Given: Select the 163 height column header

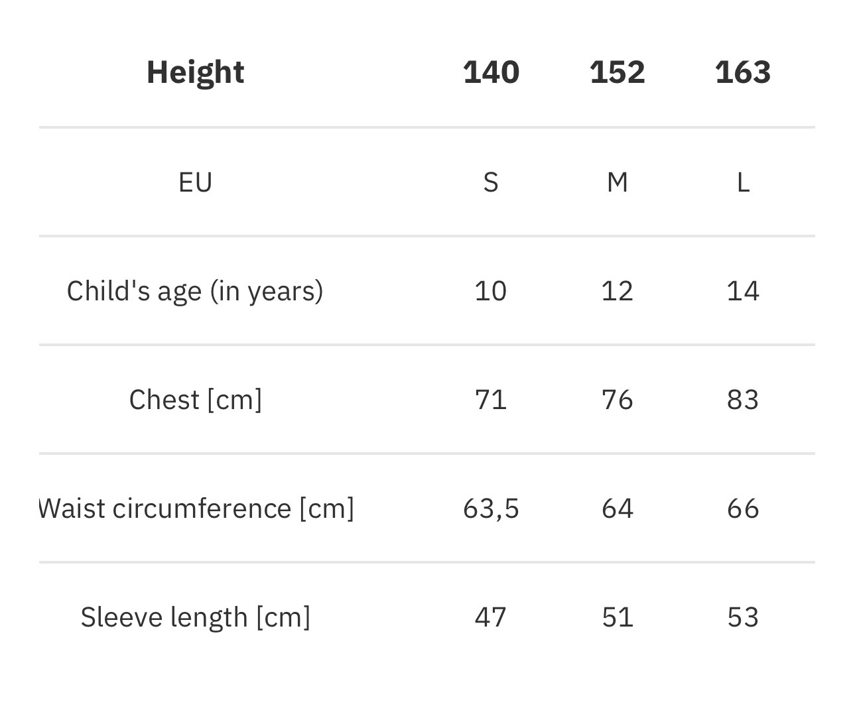Looking at the screenshot, I should click(742, 72).
